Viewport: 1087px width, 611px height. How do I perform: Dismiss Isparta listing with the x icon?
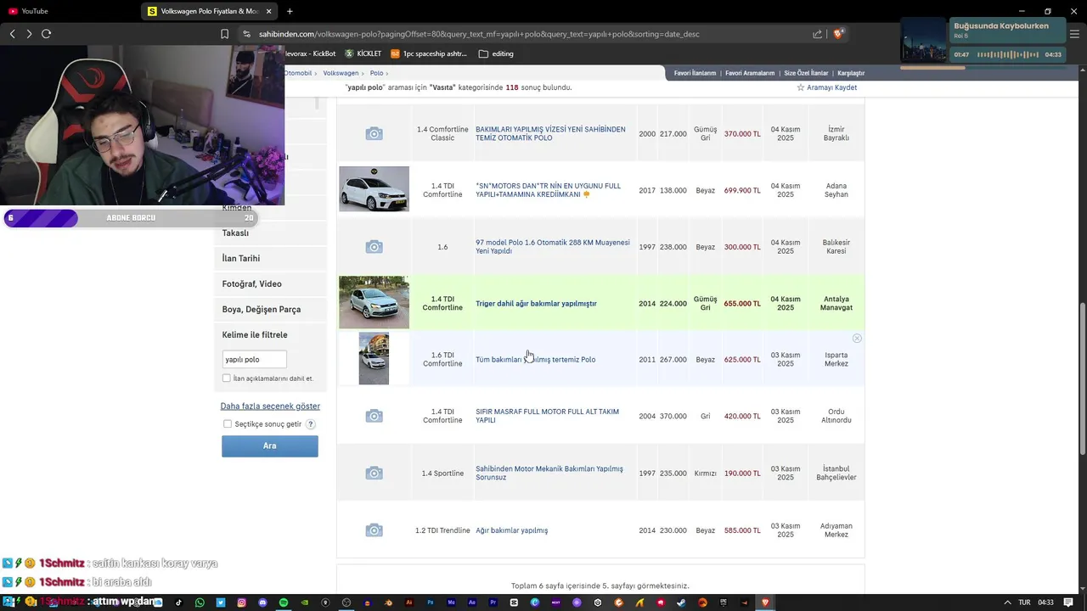[x=857, y=339]
